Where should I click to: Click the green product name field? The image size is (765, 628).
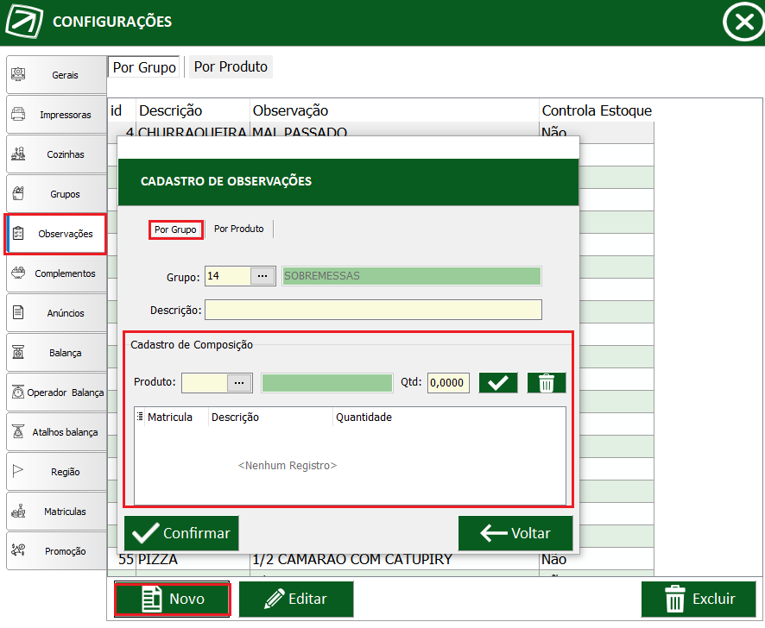point(327,383)
